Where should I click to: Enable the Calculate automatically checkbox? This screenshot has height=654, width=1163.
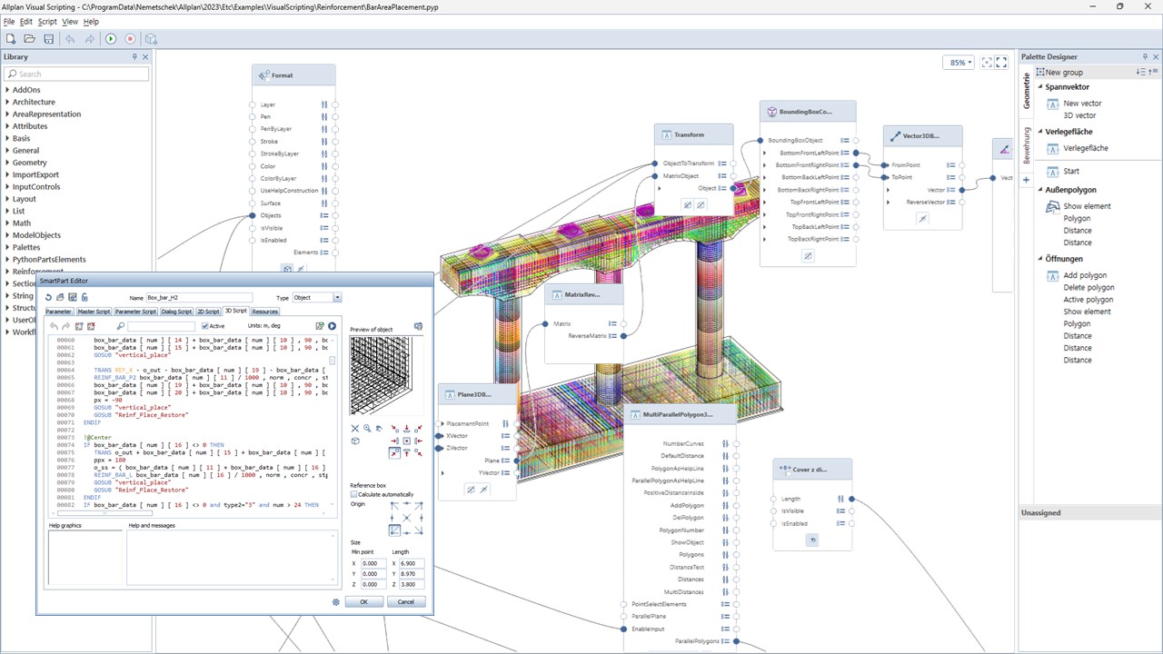coord(353,495)
